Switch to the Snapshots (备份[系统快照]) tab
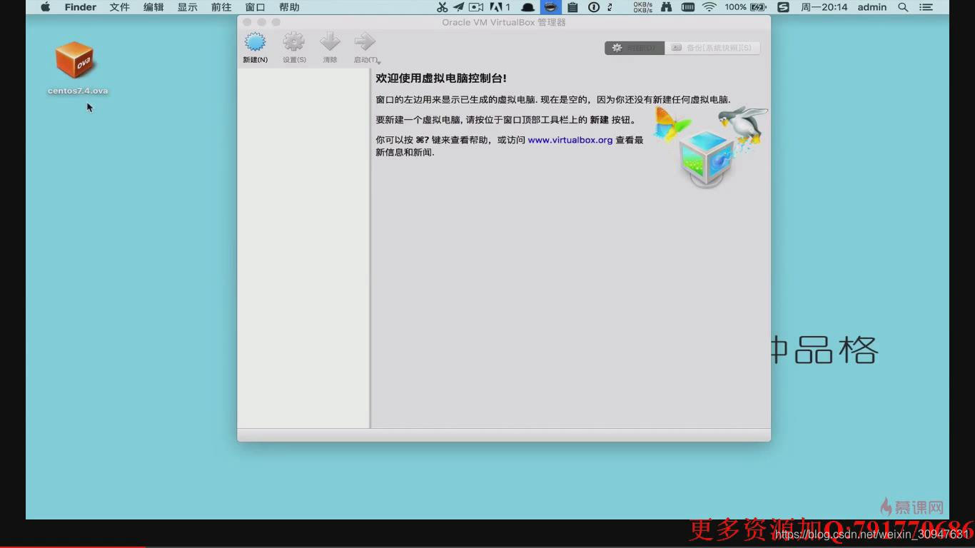Viewport: 975px width, 548px height. pos(712,48)
